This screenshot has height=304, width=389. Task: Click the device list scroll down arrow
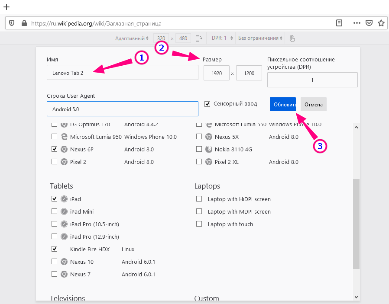tap(356, 297)
